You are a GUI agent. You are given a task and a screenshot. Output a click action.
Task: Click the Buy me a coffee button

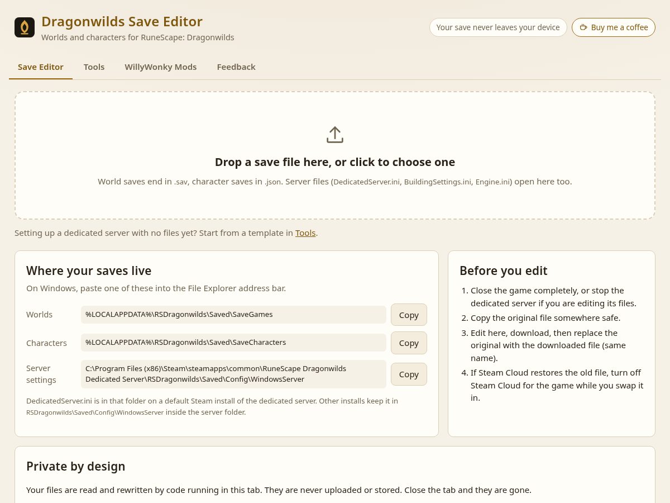[614, 27]
